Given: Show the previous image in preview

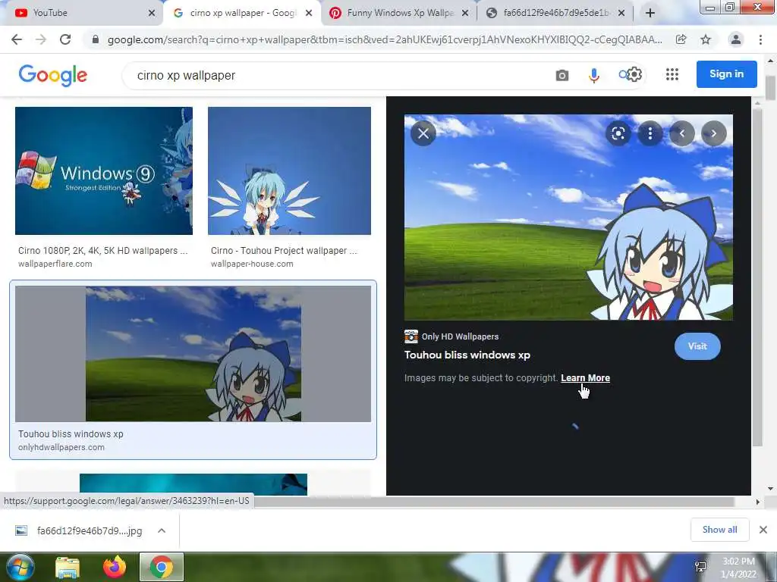Looking at the screenshot, I should point(682,133).
